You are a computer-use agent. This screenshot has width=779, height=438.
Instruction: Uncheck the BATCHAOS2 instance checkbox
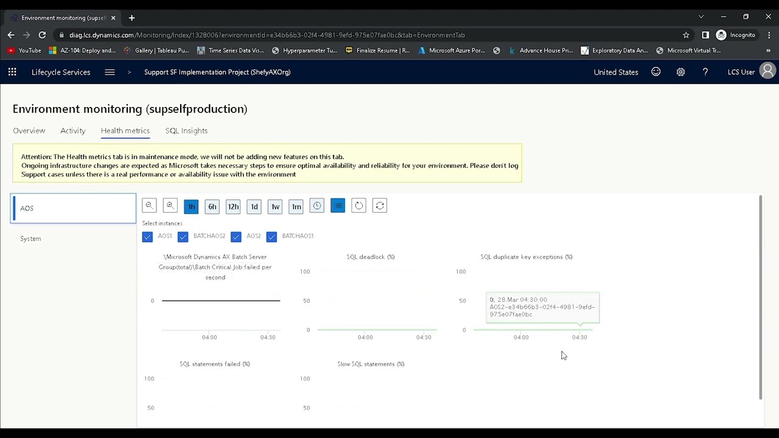pos(183,237)
